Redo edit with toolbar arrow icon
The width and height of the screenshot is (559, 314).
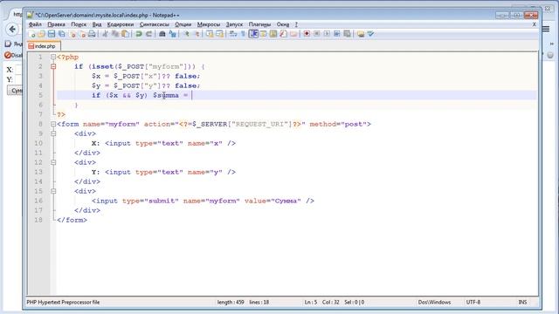tap(148, 34)
